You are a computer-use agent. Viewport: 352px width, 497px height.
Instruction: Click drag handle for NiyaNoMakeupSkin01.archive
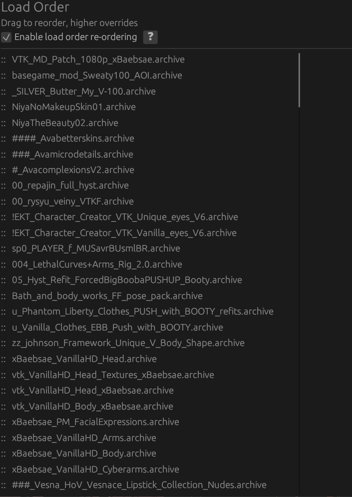(x=3, y=107)
